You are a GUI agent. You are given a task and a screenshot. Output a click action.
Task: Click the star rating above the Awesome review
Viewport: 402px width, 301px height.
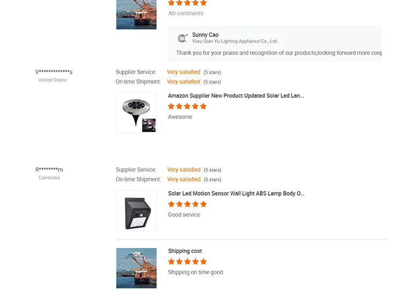(187, 106)
